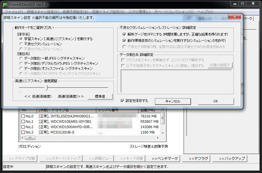The height and width of the screenshot is (173, 262).
Task: Click the 953867 MB capacity cell
Action: (x=149, y=122)
